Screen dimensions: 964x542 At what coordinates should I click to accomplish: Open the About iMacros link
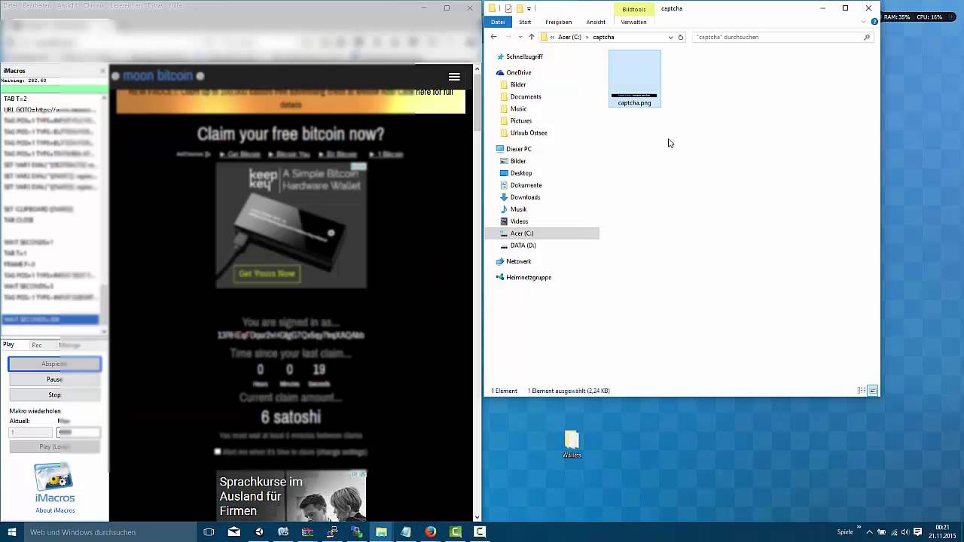(x=55, y=510)
